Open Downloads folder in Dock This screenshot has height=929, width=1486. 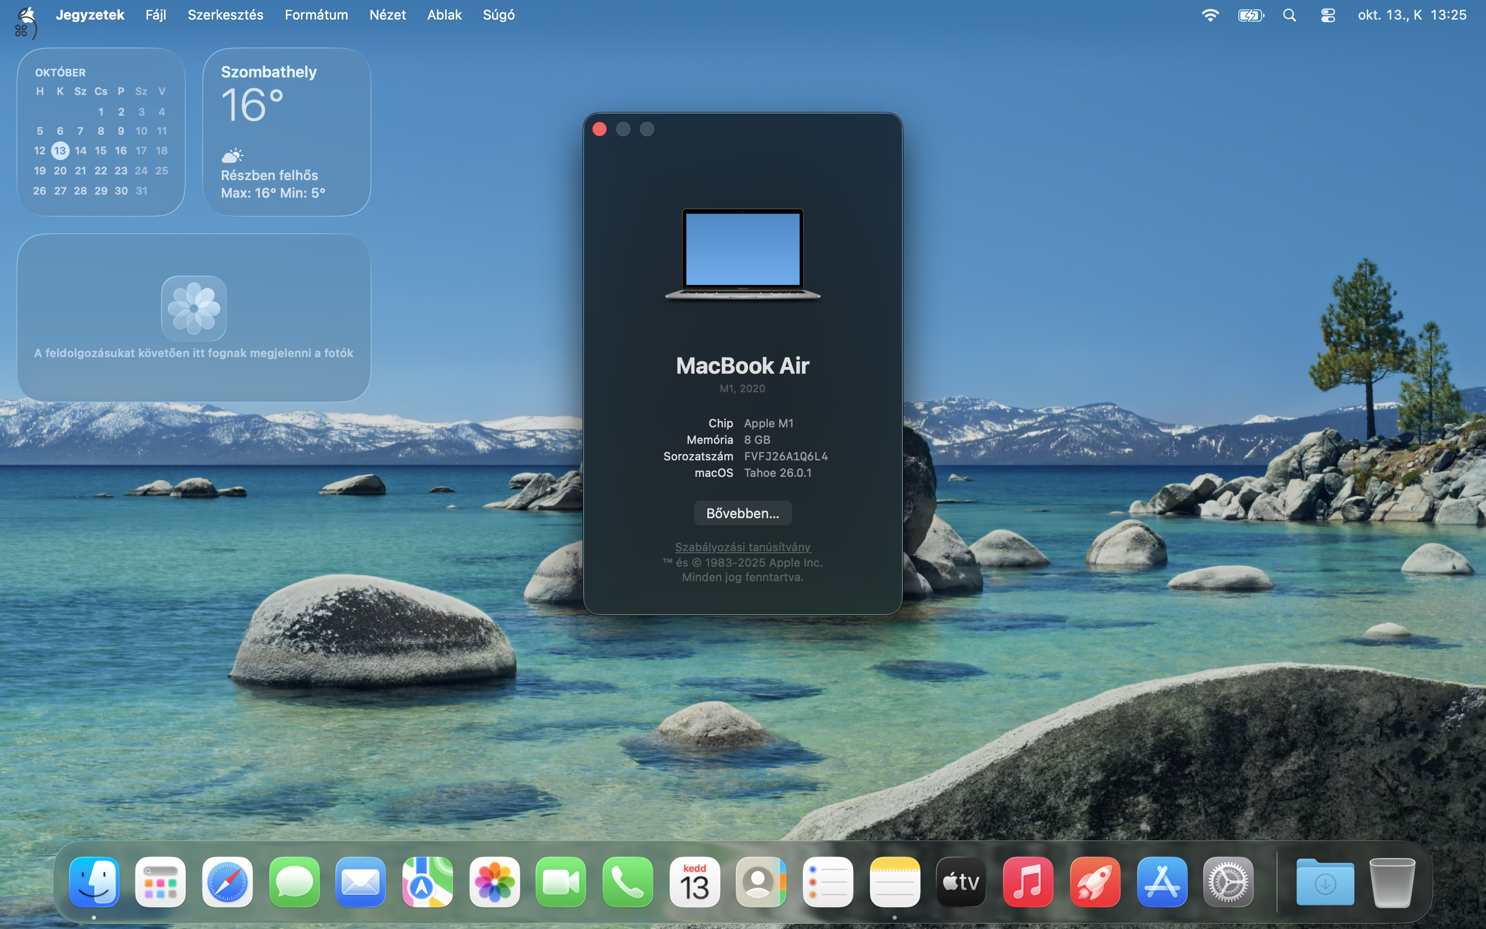click(1325, 882)
